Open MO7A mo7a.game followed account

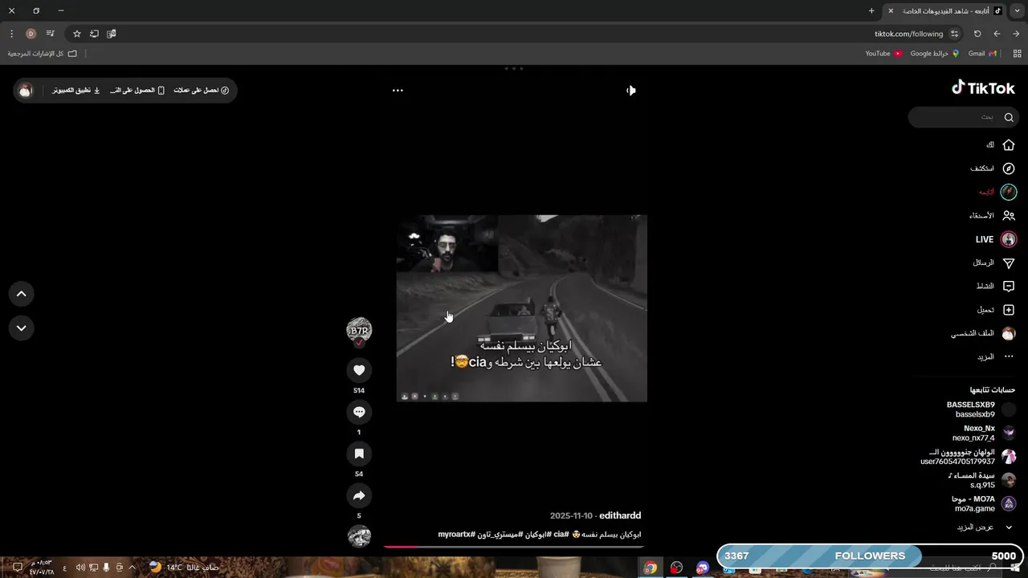[984, 503]
